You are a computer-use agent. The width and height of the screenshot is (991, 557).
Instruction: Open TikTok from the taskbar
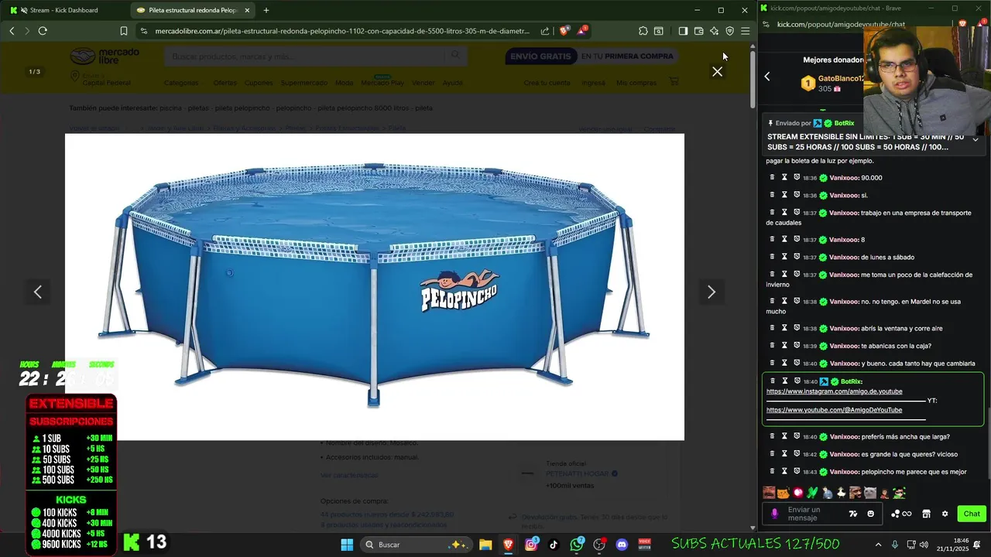coord(554,545)
